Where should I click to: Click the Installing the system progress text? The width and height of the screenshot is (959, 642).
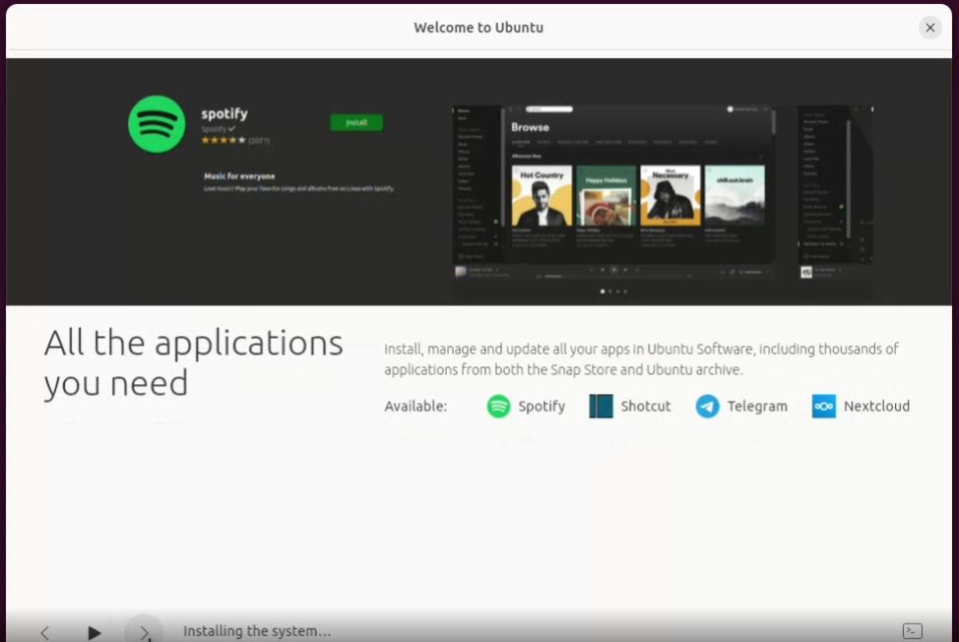coord(257,631)
